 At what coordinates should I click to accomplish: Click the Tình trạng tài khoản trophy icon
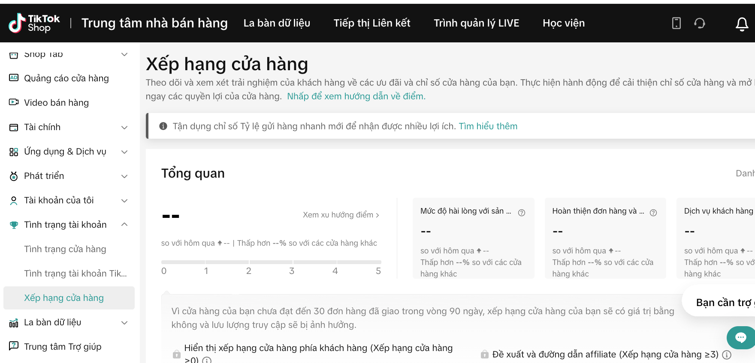tap(14, 225)
